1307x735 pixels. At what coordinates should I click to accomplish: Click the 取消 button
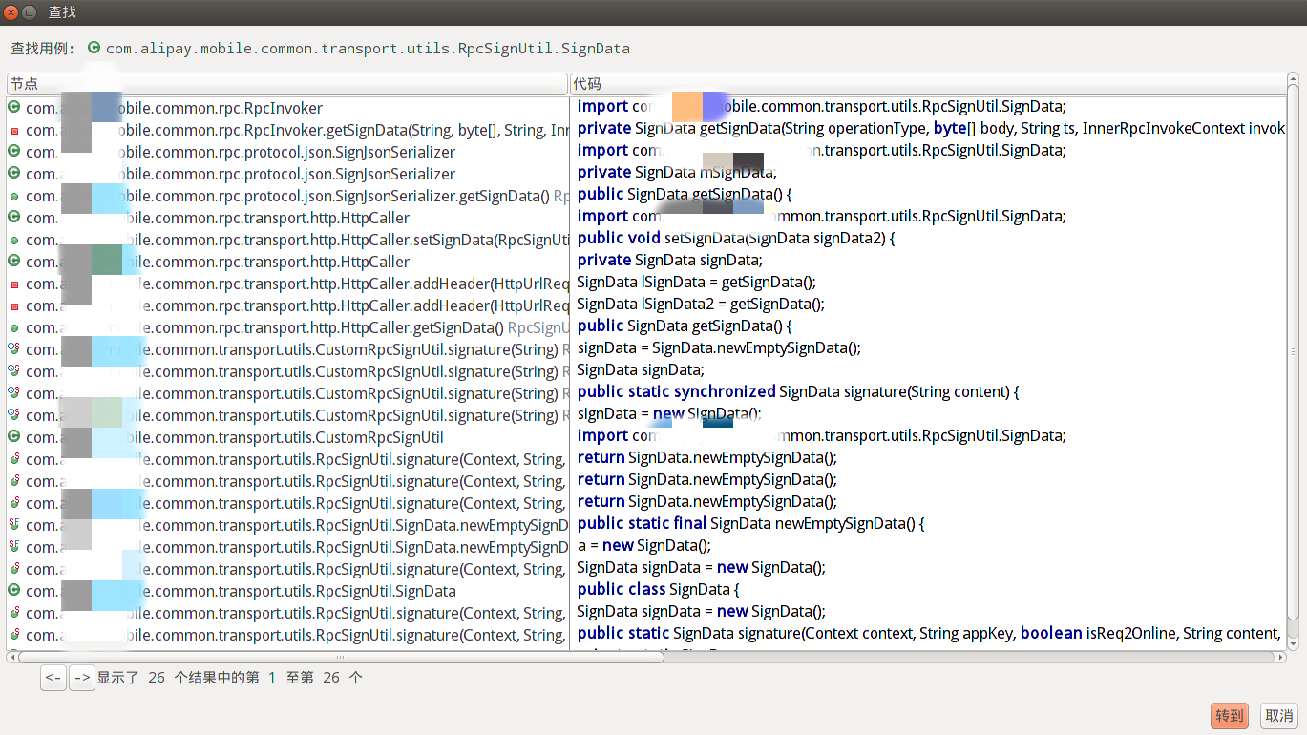click(x=1279, y=715)
